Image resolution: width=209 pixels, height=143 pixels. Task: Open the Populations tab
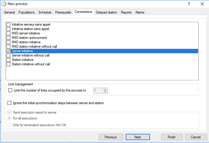coord(26,12)
